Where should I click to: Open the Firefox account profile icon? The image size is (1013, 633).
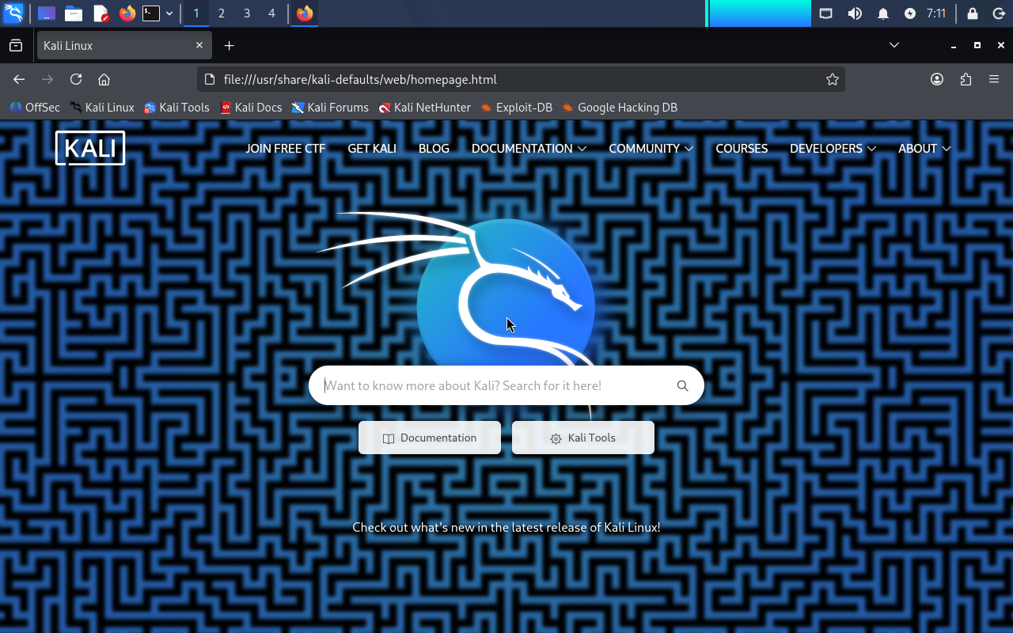point(937,79)
